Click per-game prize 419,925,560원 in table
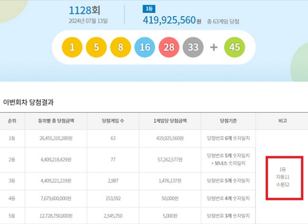The height and width of the screenshot is (224, 308). point(170,138)
